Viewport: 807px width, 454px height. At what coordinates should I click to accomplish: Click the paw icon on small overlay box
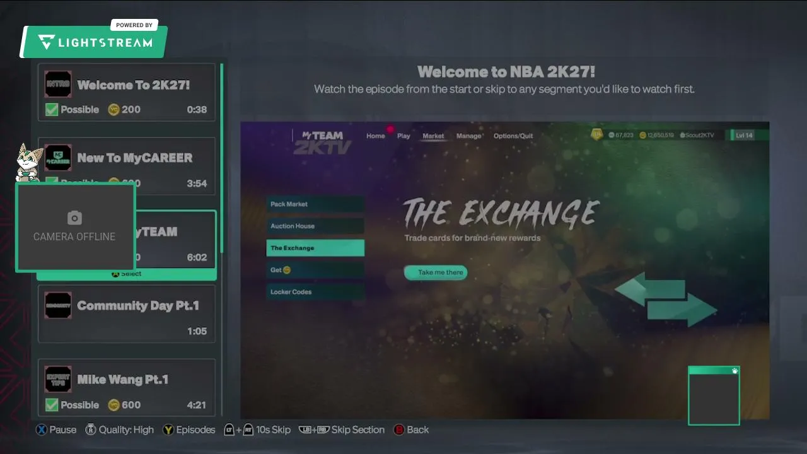[x=734, y=371]
